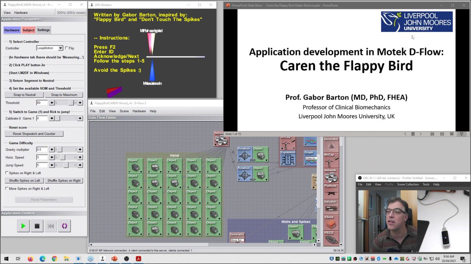Click the Jump Speed slider handle
Viewport: 471px width, 264px height.
pos(65,165)
